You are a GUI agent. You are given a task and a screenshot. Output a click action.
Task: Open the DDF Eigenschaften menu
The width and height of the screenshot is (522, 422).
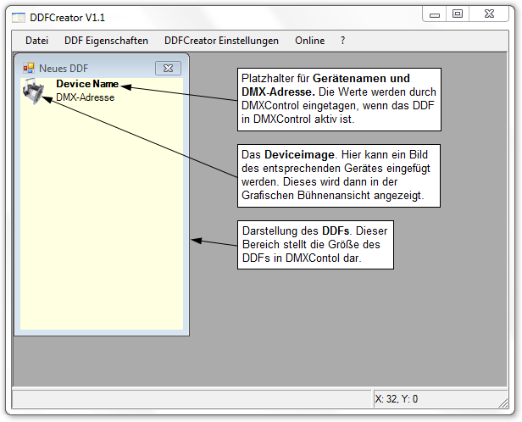pos(106,40)
